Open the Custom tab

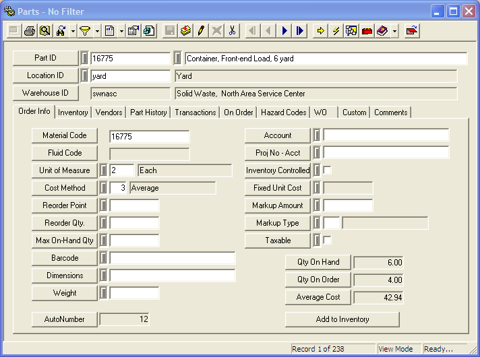coord(354,112)
